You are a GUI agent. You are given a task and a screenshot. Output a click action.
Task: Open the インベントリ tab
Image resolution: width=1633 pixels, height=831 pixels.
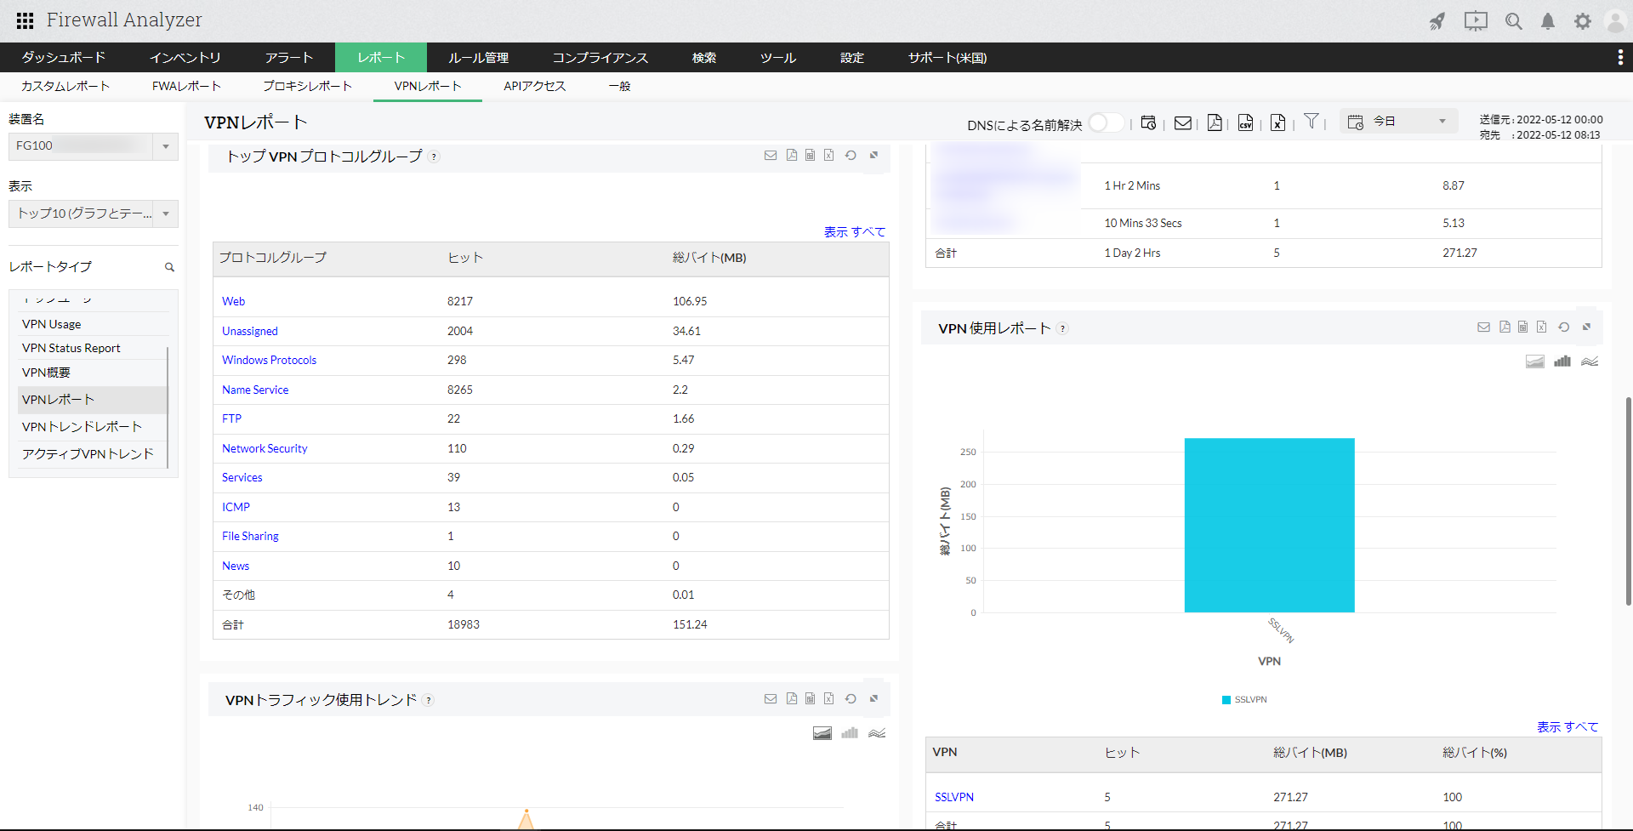185,57
